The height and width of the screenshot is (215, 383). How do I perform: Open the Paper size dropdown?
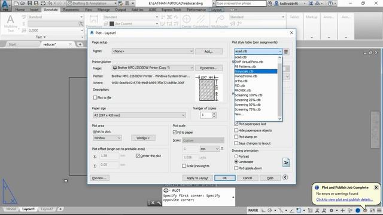coord(139,115)
